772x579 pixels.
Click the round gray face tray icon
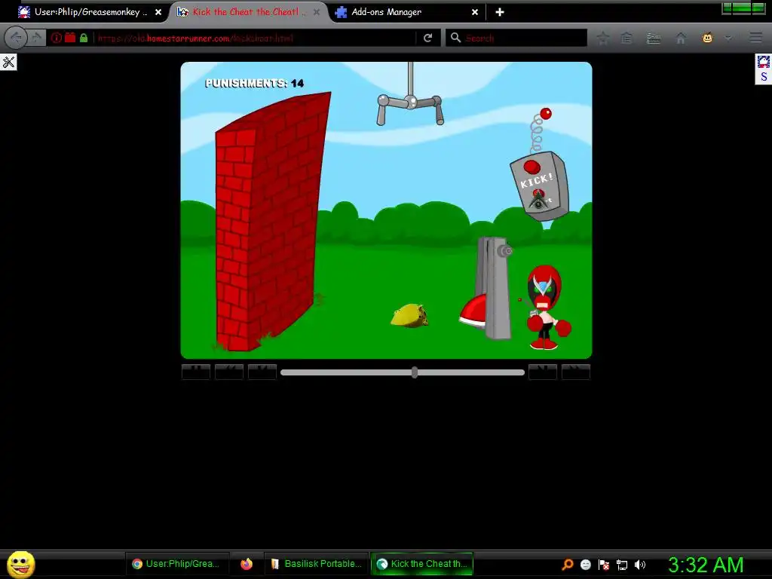585,565
